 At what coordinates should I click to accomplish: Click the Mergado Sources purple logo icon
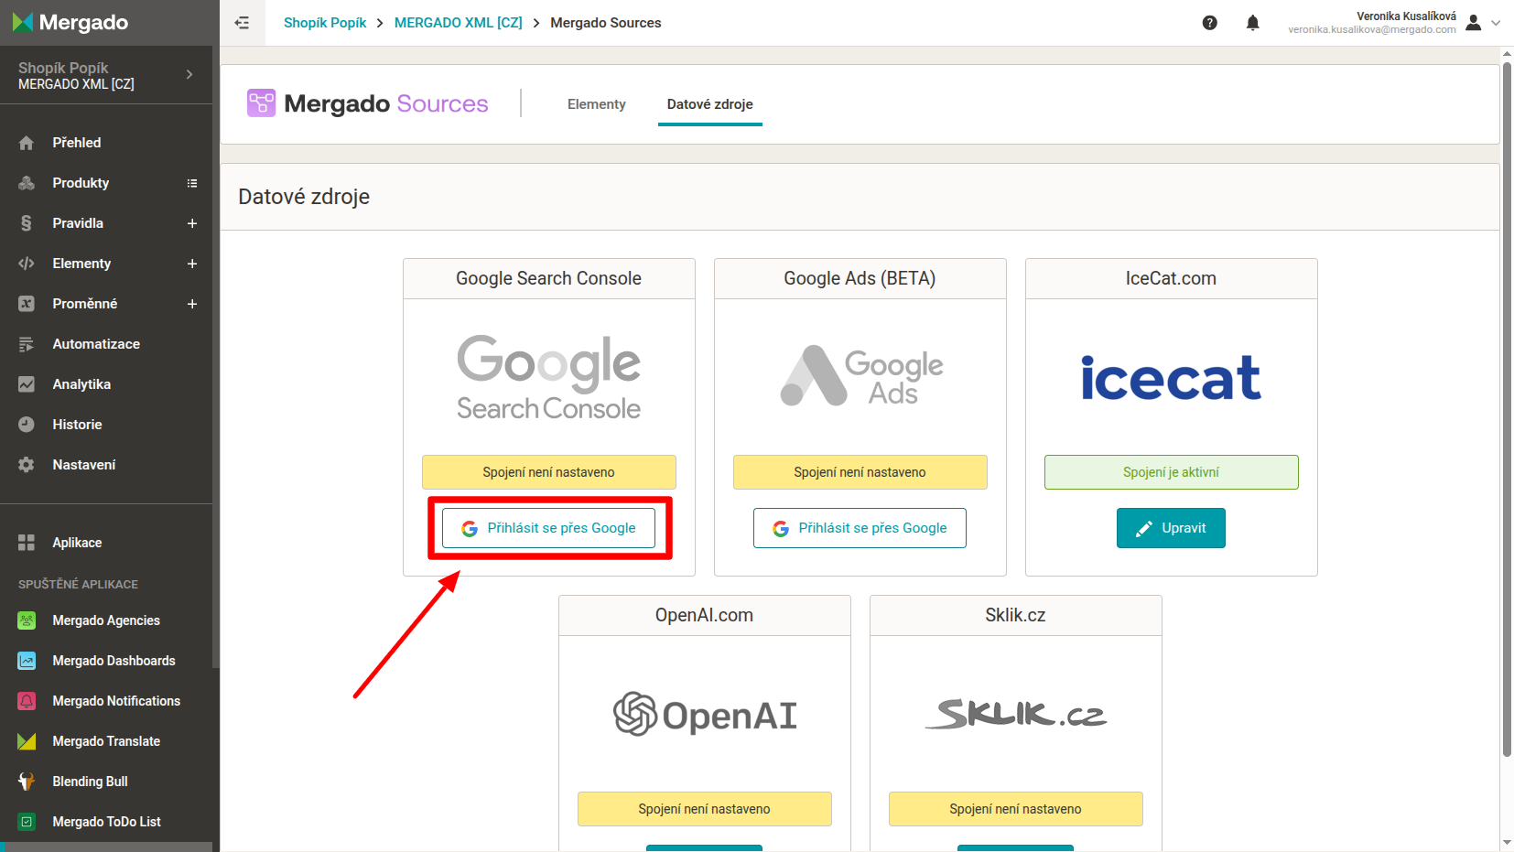tap(261, 102)
